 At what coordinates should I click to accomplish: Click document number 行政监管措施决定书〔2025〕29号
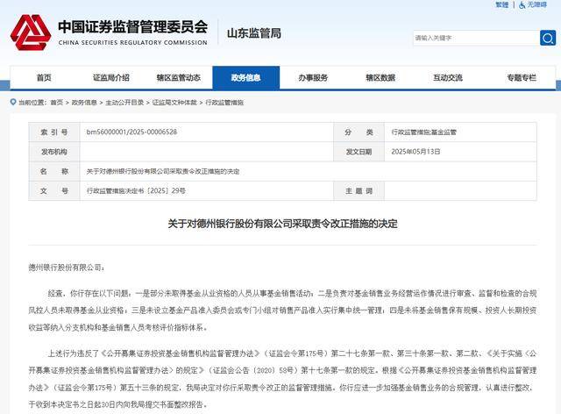click(137, 191)
